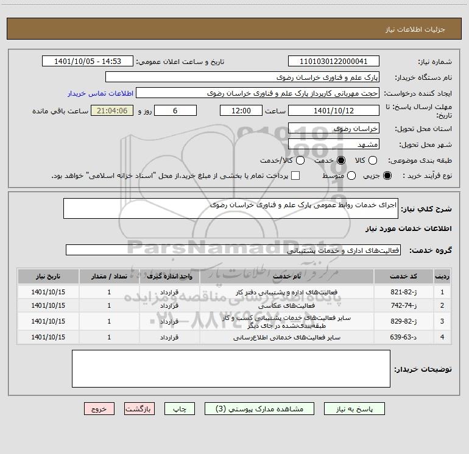The image size is (469, 454).
Task: Click the توضیحات خریدار text area
Action: point(231,369)
